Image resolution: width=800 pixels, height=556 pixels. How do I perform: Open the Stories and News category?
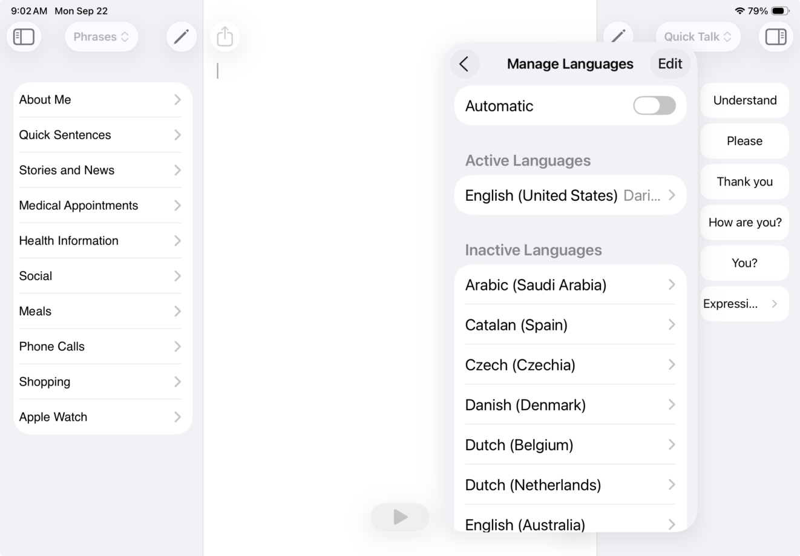pyautogui.click(x=100, y=170)
